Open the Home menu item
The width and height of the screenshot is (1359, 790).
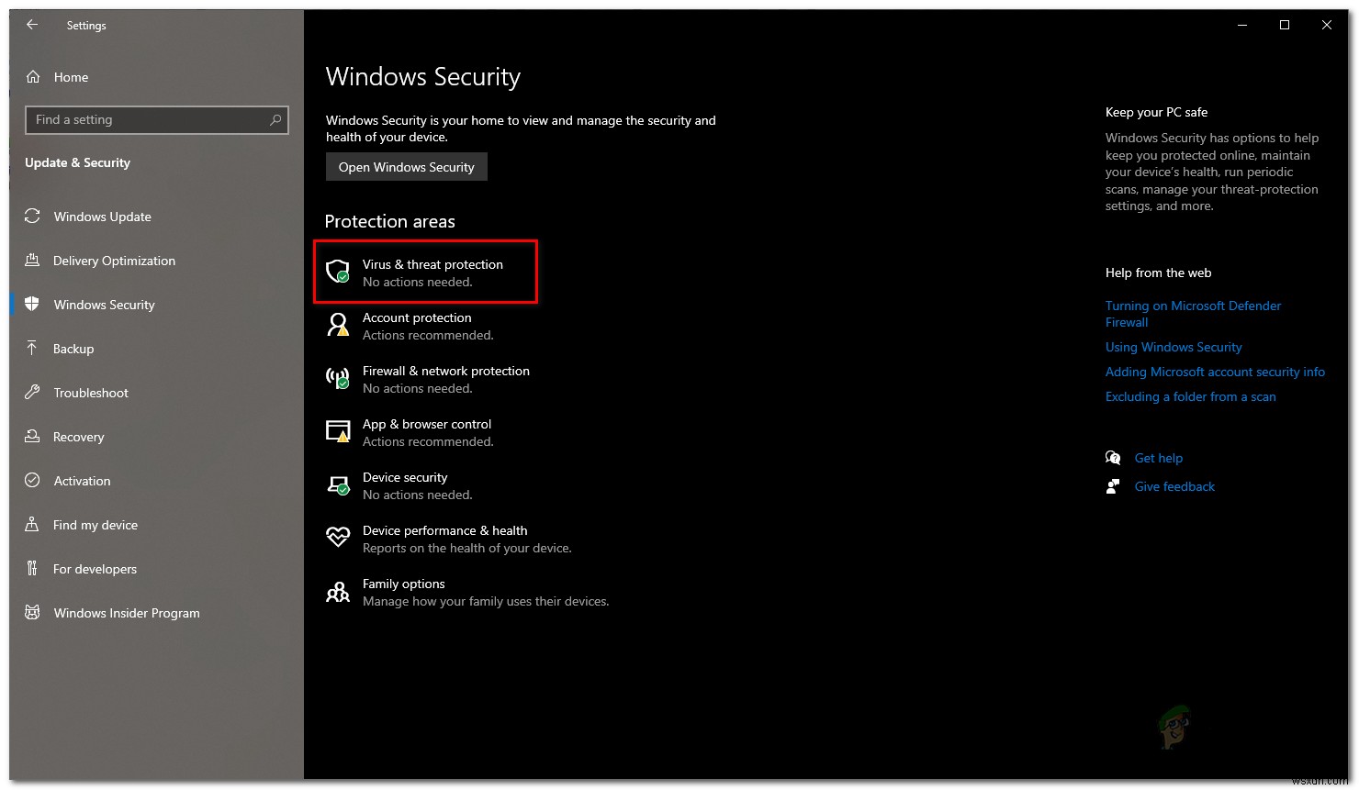point(70,77)
